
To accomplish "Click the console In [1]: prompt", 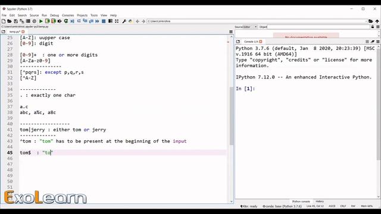I will coord(245,89).
